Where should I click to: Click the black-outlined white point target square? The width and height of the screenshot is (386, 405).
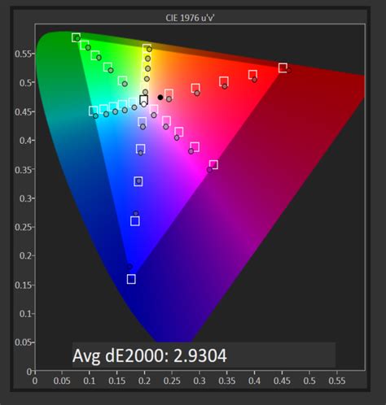coord(144,100)
